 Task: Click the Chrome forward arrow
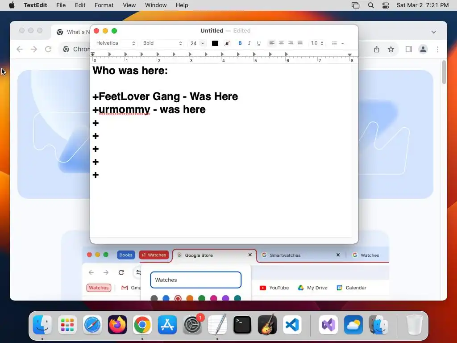[34, 49]
